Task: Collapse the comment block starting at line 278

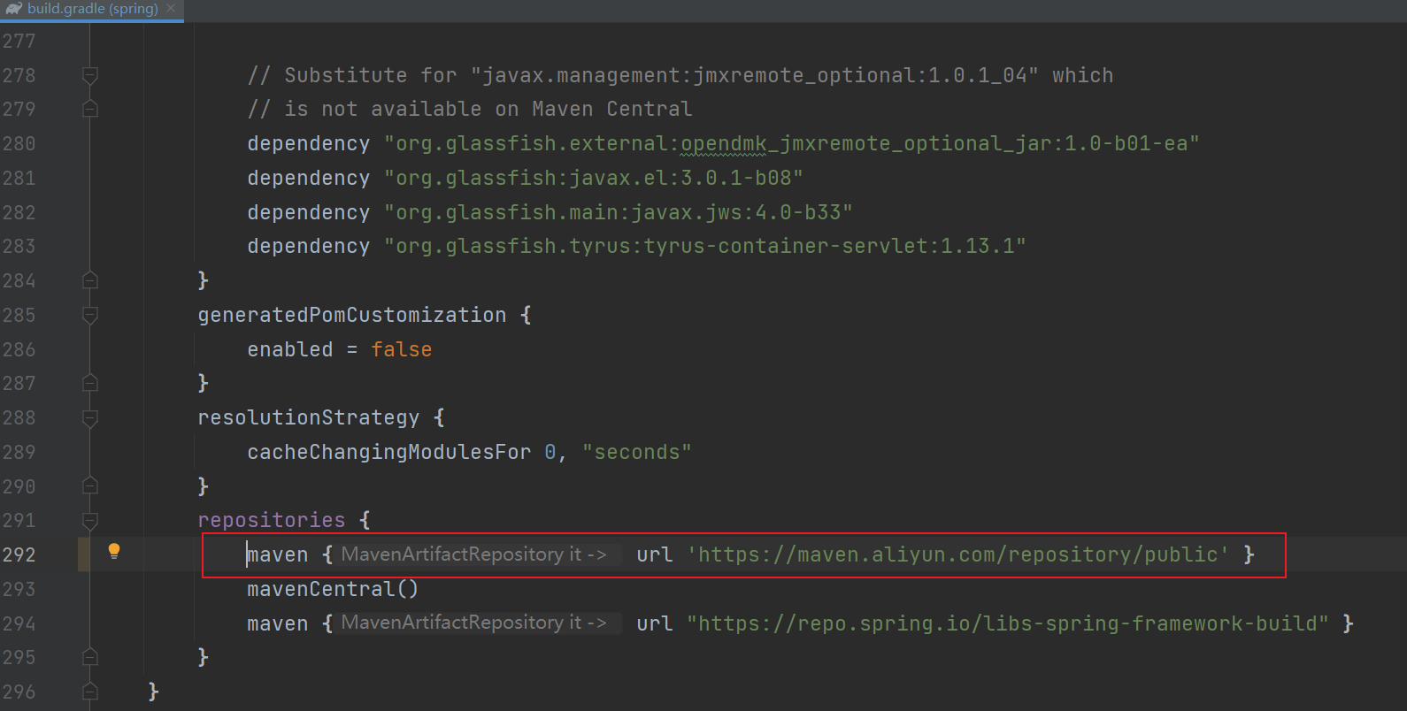Action: [x=89, y=75]
